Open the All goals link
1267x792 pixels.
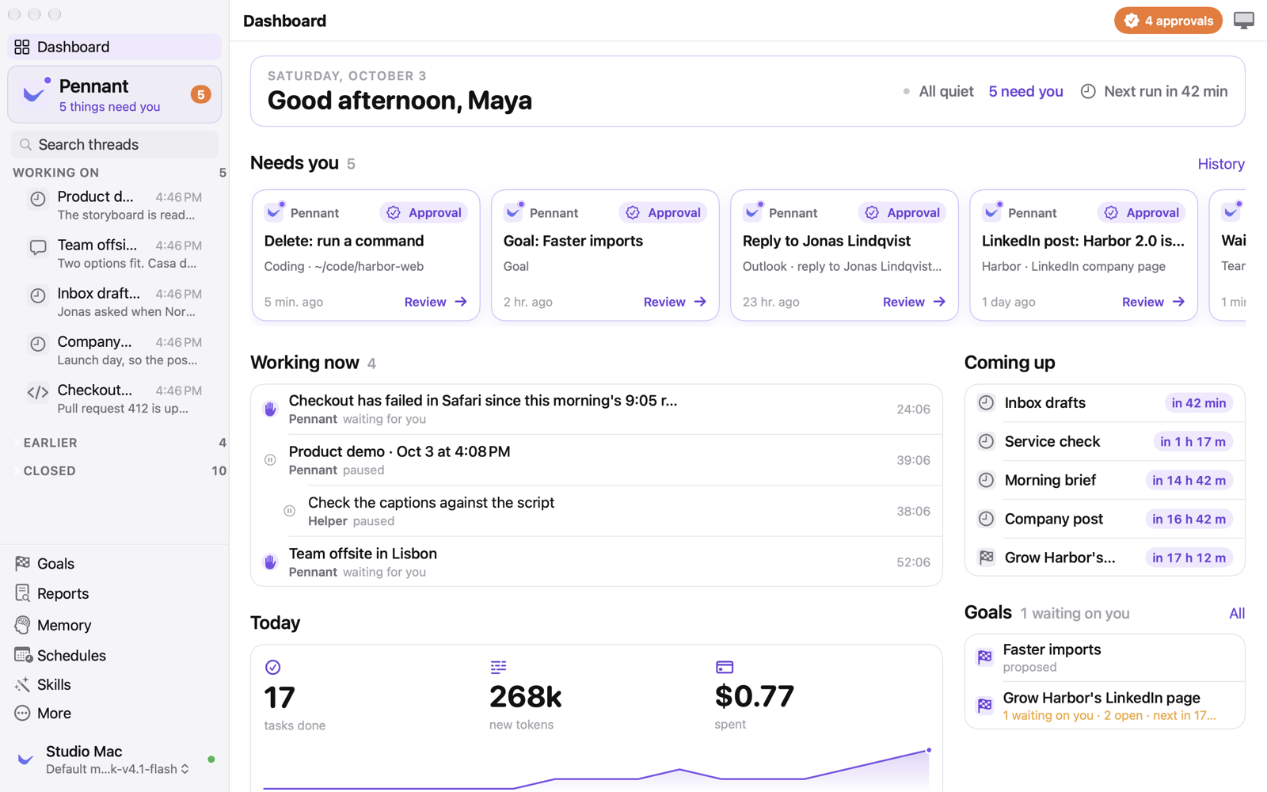click(1237, 613)
